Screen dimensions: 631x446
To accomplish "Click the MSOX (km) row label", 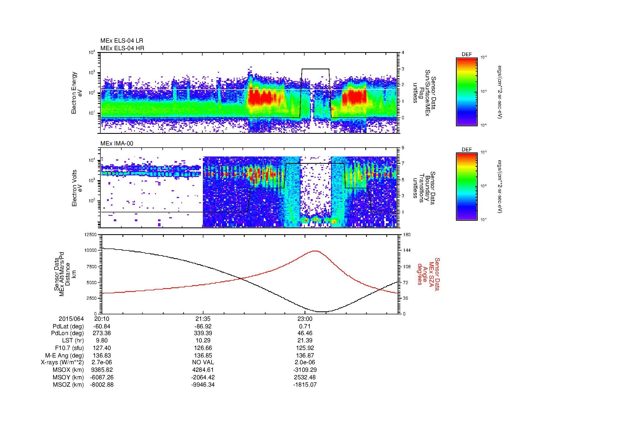I will point(68,370).
